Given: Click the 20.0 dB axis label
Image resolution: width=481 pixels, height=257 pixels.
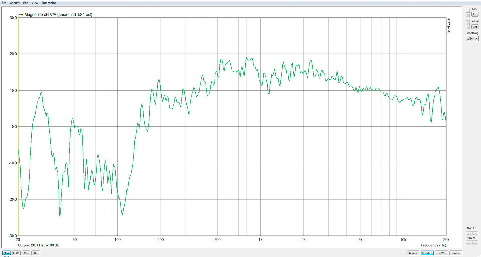Looking at the screenshot, I should tap(13, 54).
